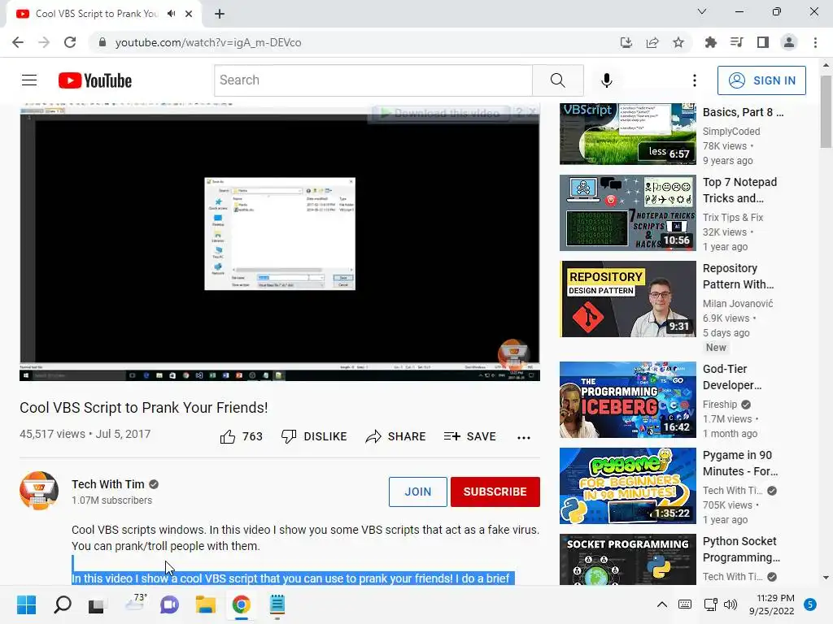Open Top 7 Notepad Tricks video title
The width and height of the screenshot is (833, 624).
click(739, 190)
